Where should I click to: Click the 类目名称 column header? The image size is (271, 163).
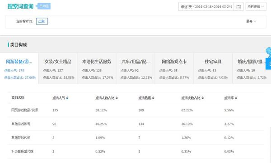[18, 98]
